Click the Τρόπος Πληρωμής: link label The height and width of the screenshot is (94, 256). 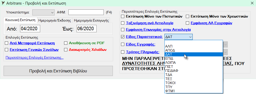(x=143, y=52)
